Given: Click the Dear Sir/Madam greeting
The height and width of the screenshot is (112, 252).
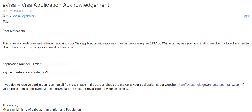Looking at the screenshot, I should 14,31.
